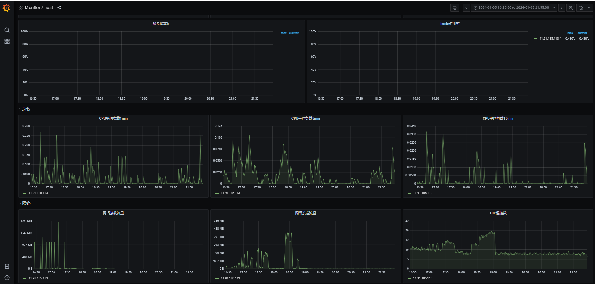The width and height of the screenshot is (595, 284).
Task: Click the 网络发送流量 legend color swatch
Action: tap(217, 279)
